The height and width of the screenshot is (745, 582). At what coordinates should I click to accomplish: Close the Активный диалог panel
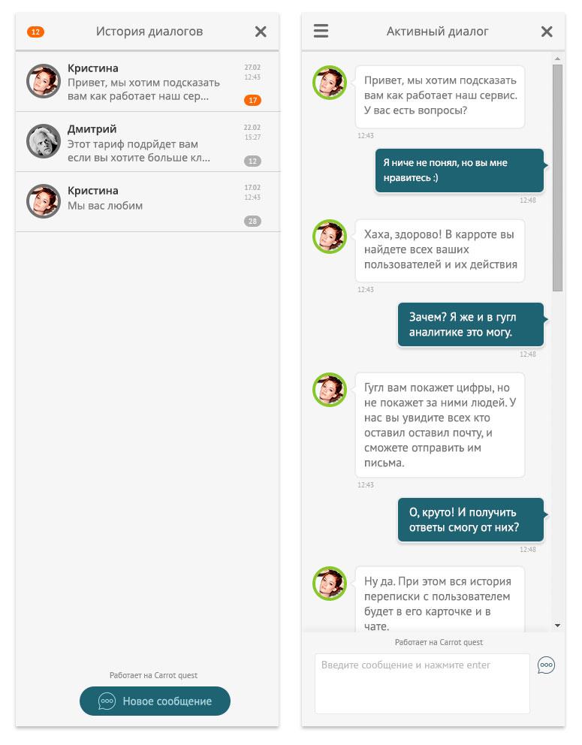[x=547, y=32]
